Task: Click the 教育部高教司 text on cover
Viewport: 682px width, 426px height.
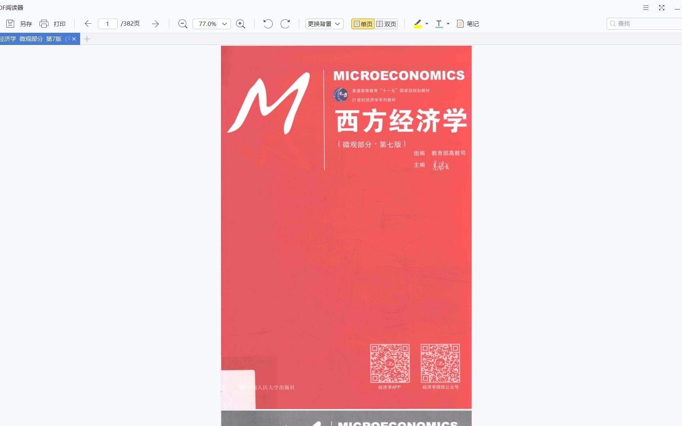Action: click(448, 153)
